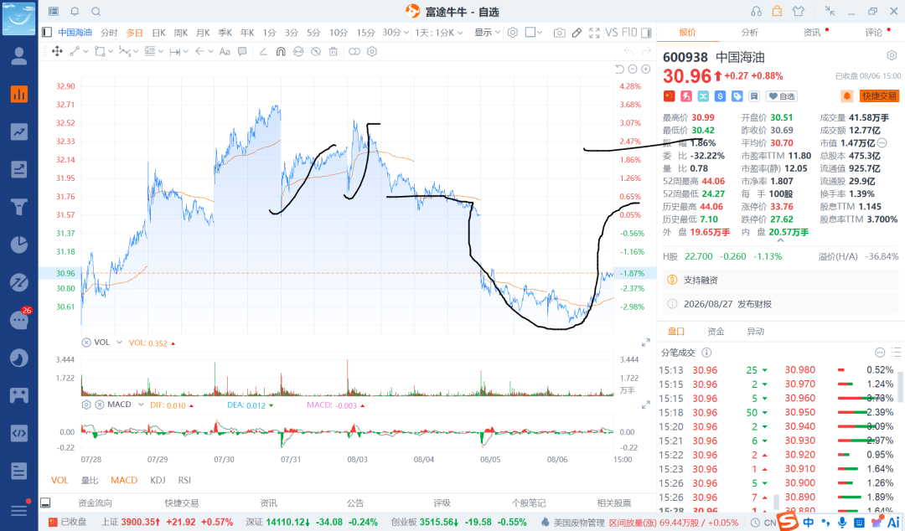Click the 2026/08/27 发布财报 earnings row
905x531 pixels.
click(x=781, y=303)
